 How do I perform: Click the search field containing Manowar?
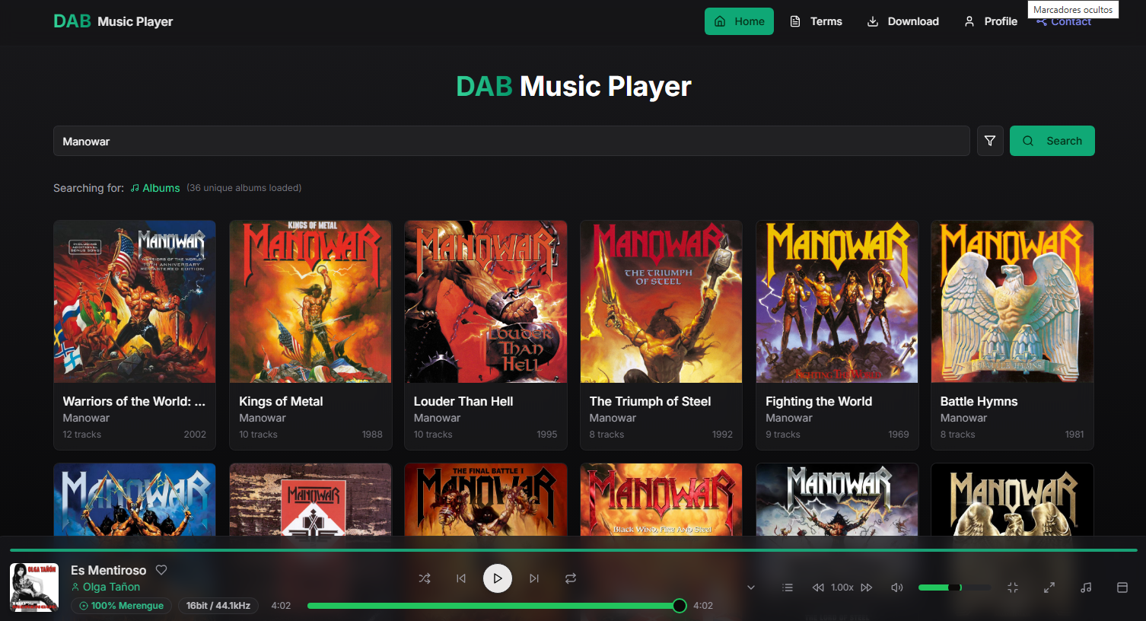click(511, 141)
